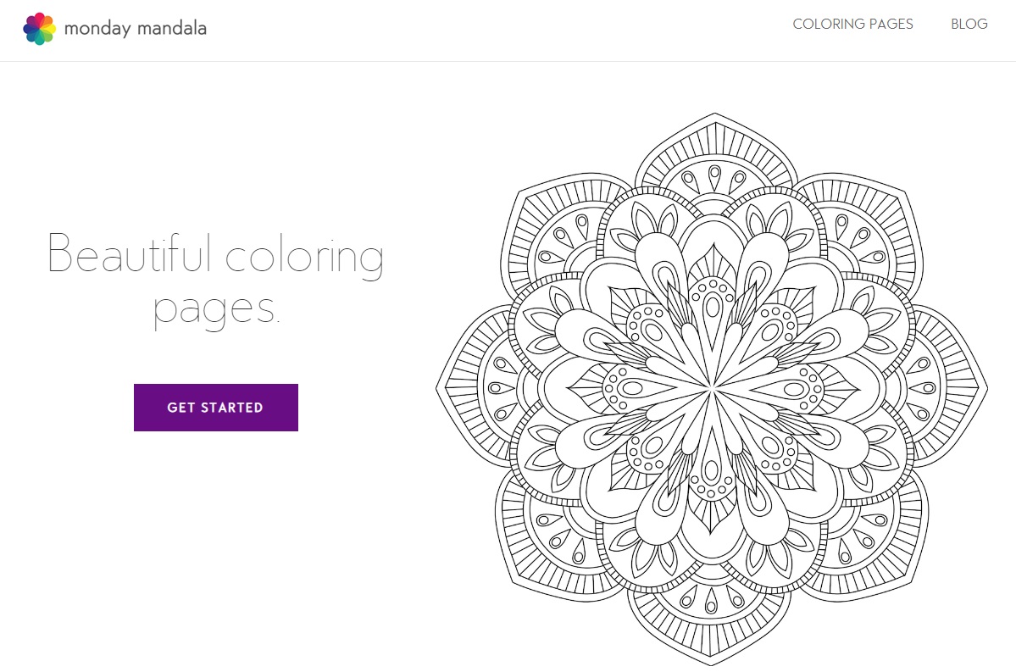Viewport: 1016px width, 672px height.
Task: Click the center of the mandala illustration
Action: click(x=712, y=386)
